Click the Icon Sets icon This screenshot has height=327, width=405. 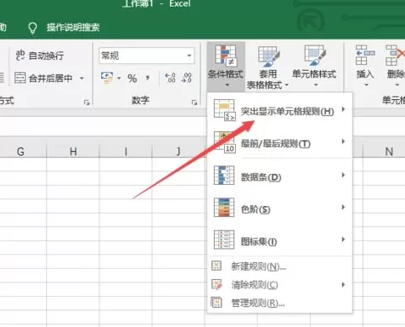(224, 240)
